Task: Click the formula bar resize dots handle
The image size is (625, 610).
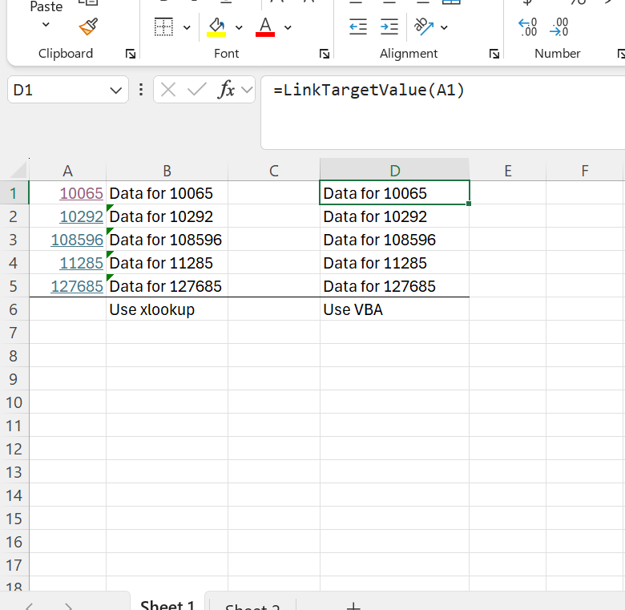Action: coord(141,90)
